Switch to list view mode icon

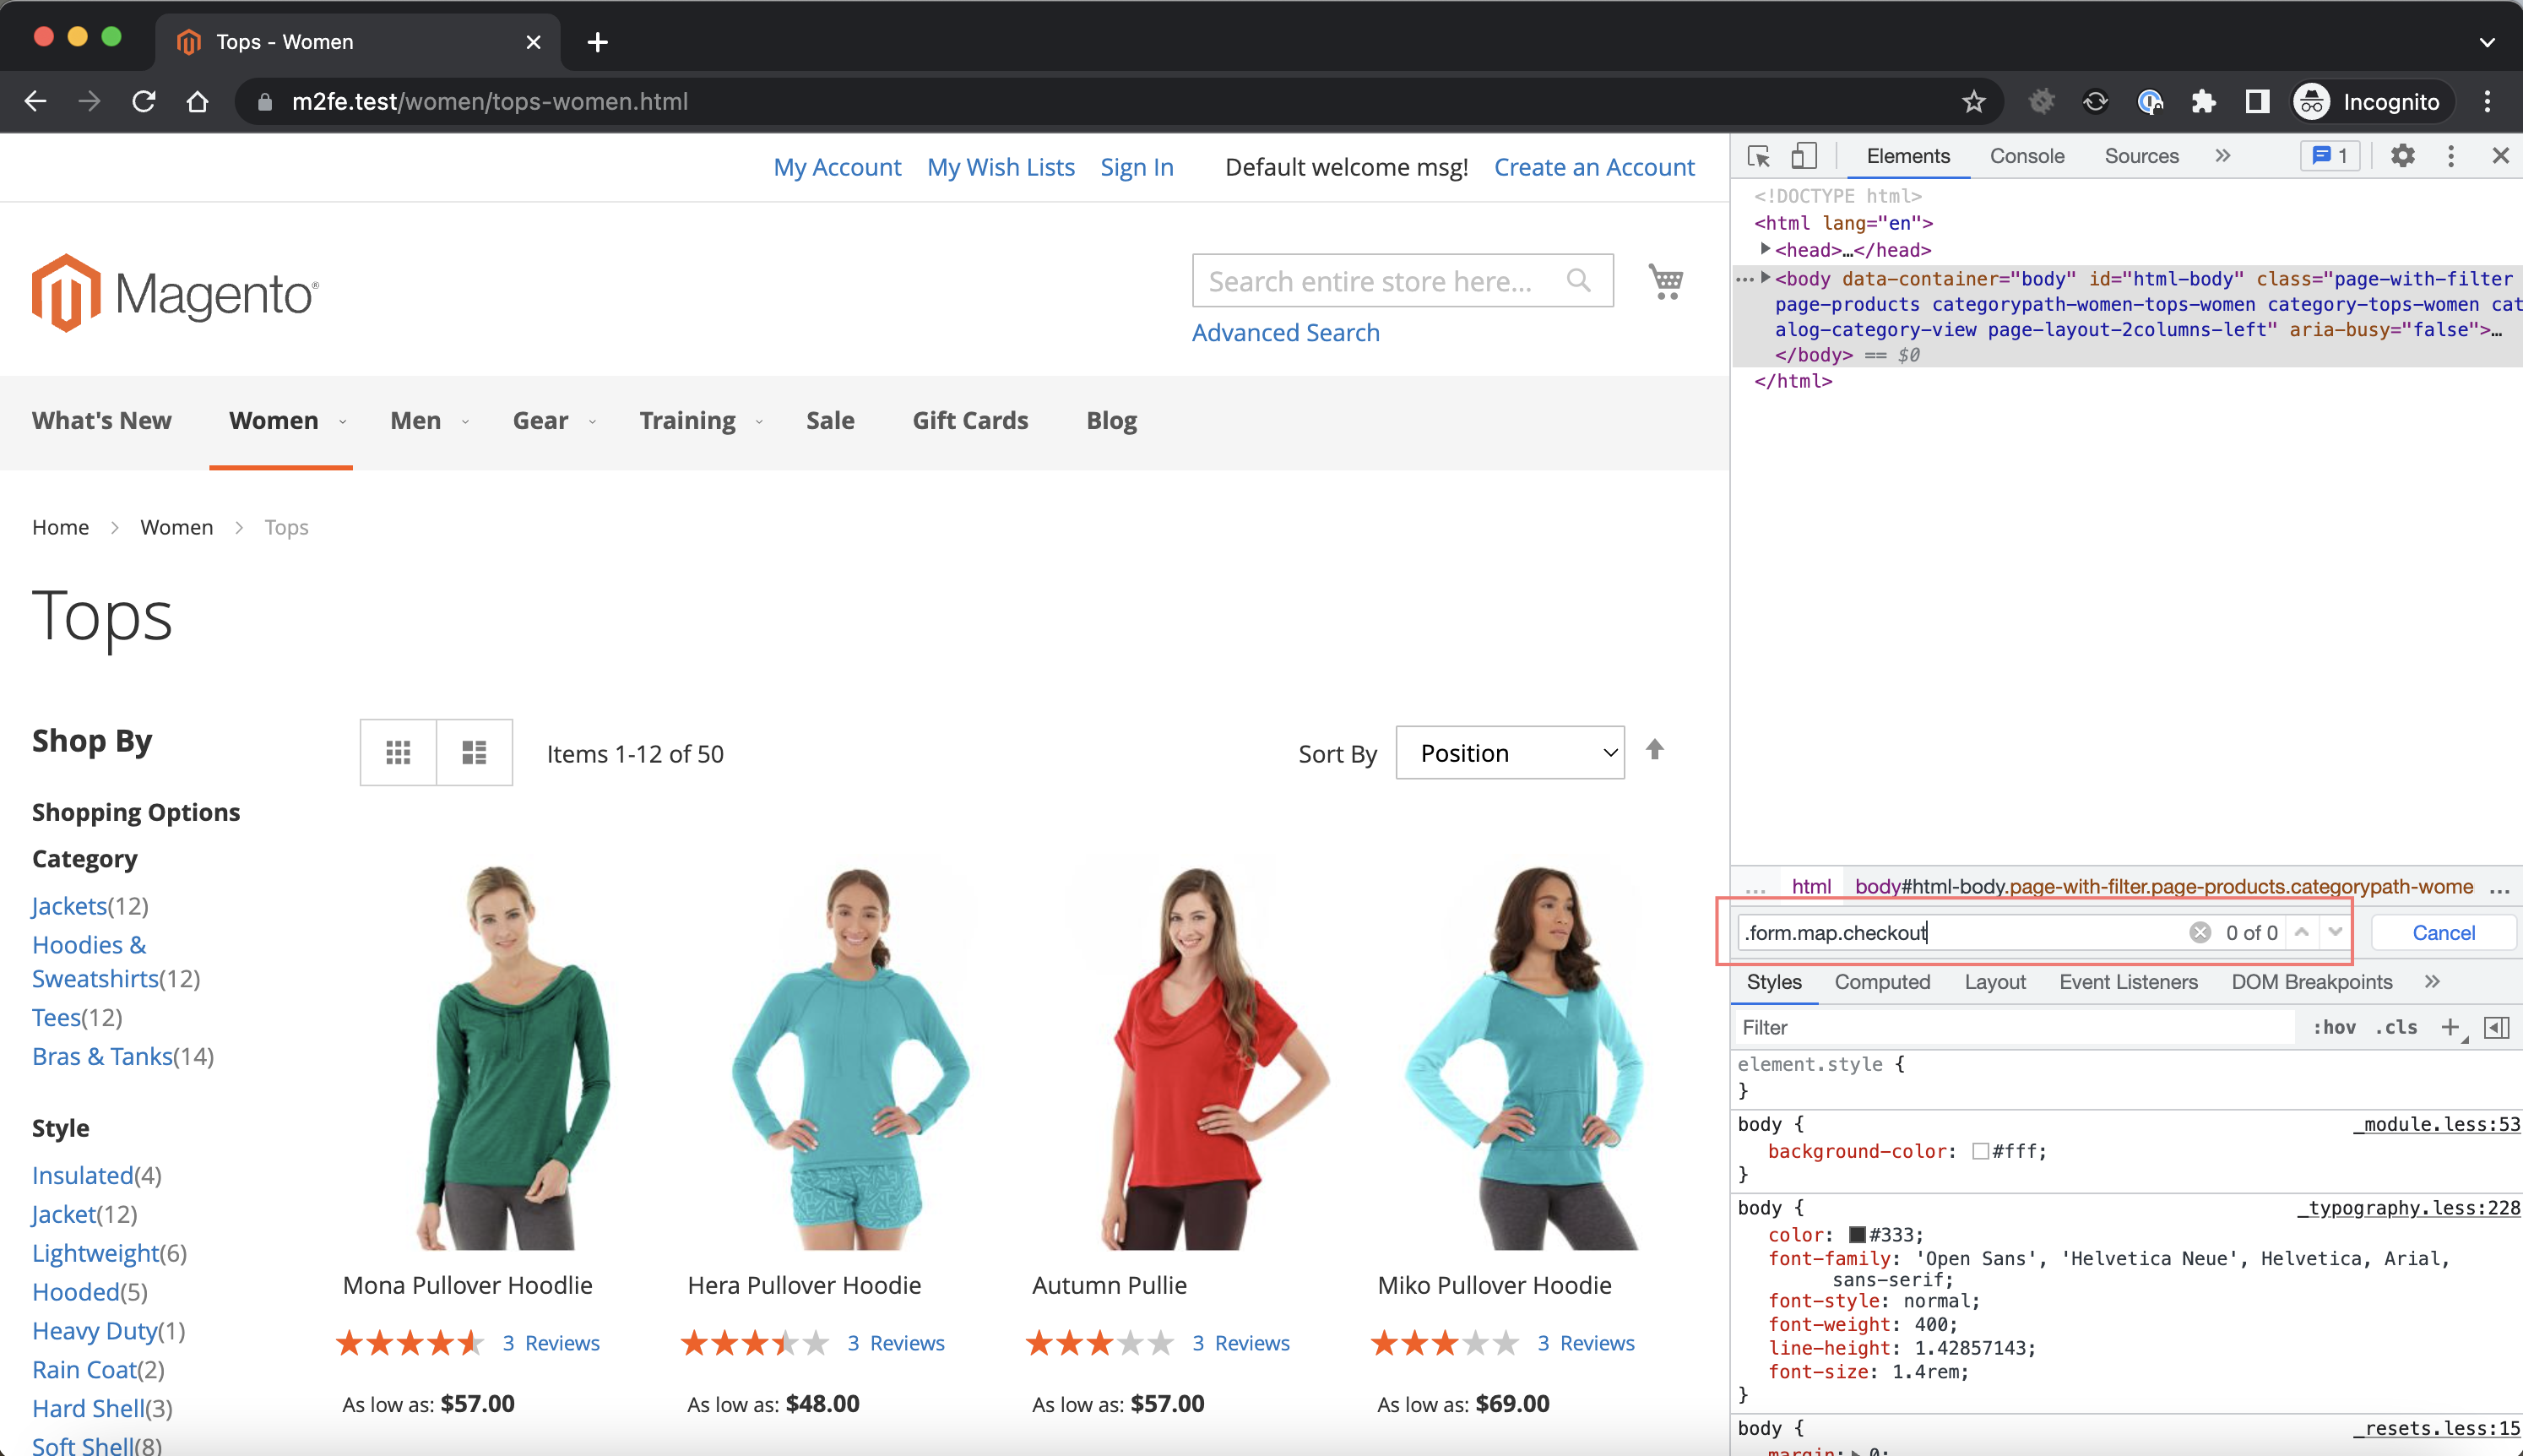pos(474,752)
